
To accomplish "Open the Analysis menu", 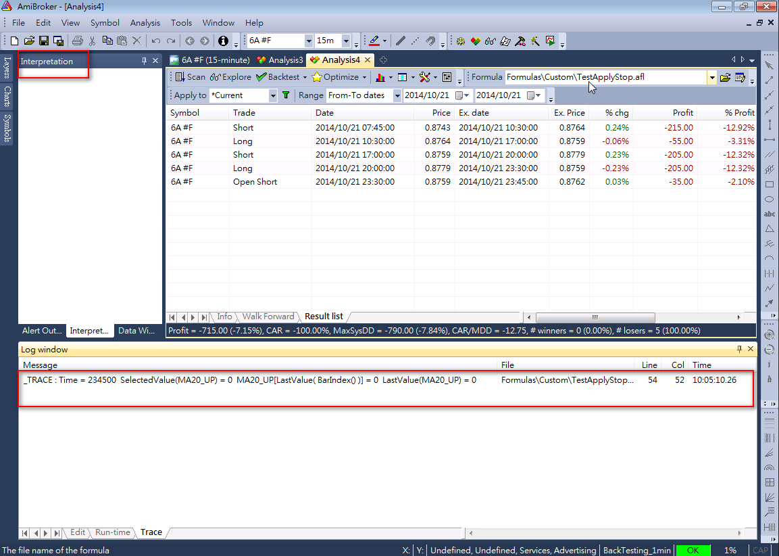I will click(x=145, y=23).
